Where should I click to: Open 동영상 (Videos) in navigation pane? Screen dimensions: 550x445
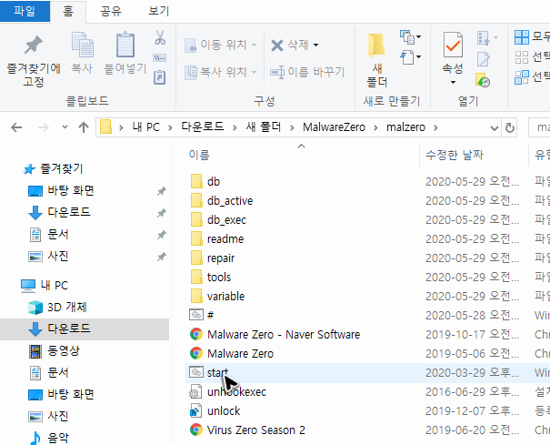pos(63,351)
